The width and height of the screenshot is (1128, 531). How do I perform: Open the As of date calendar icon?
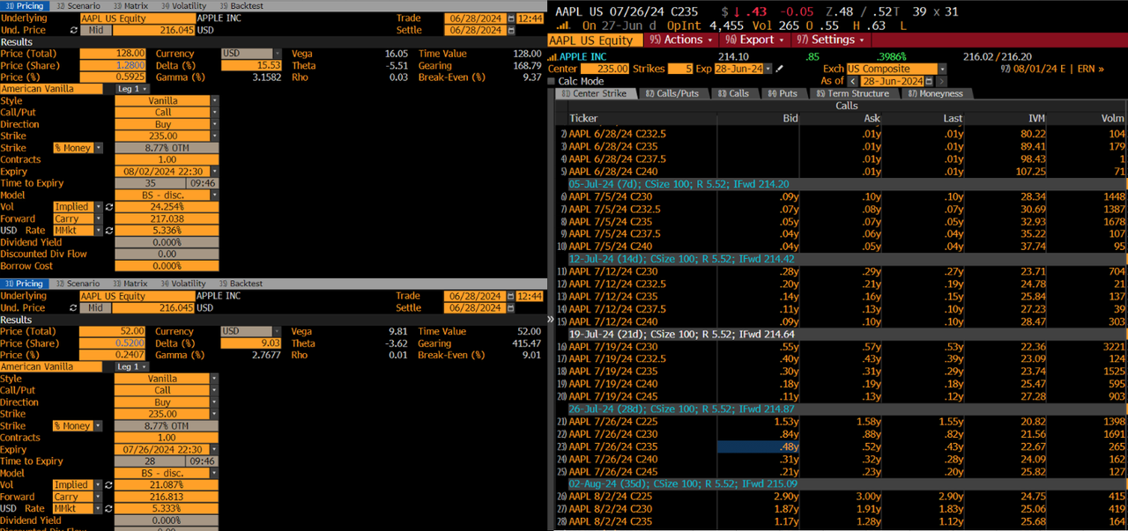(928, 81)
